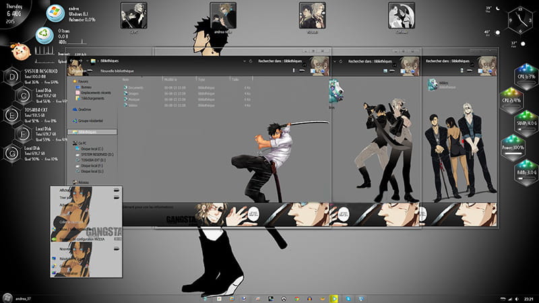
Task: Open the Recycle Bin widget icon
Action: coord(44,35)
